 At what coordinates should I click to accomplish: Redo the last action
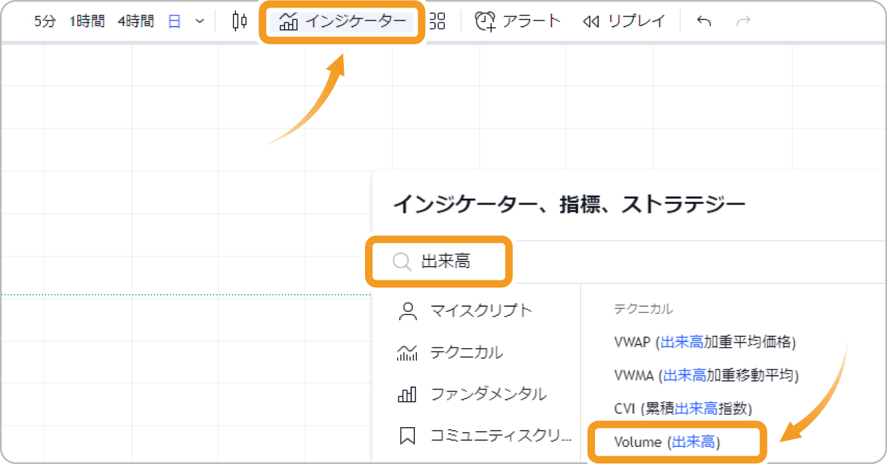(744, 21)
